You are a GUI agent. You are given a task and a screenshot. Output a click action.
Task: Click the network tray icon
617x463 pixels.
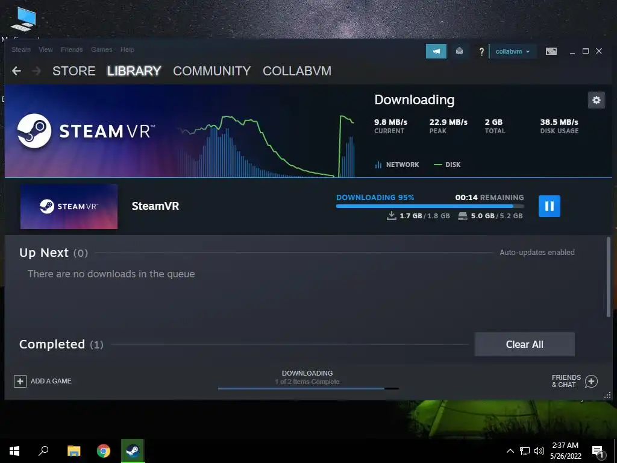[525, 451]
